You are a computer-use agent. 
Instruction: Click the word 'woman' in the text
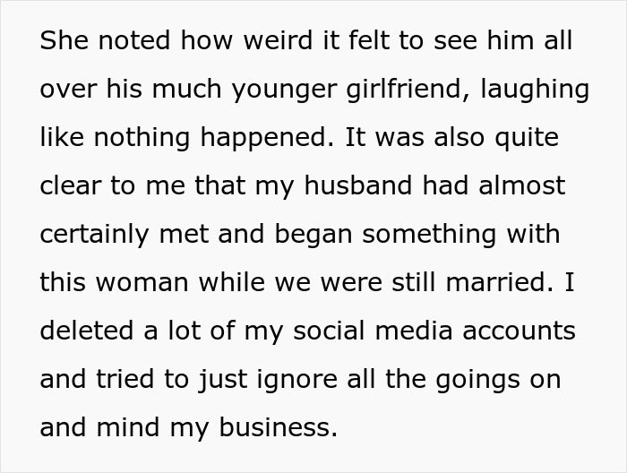click(x=149, y=283)
